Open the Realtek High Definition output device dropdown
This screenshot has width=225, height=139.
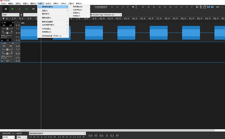point(106,15)
